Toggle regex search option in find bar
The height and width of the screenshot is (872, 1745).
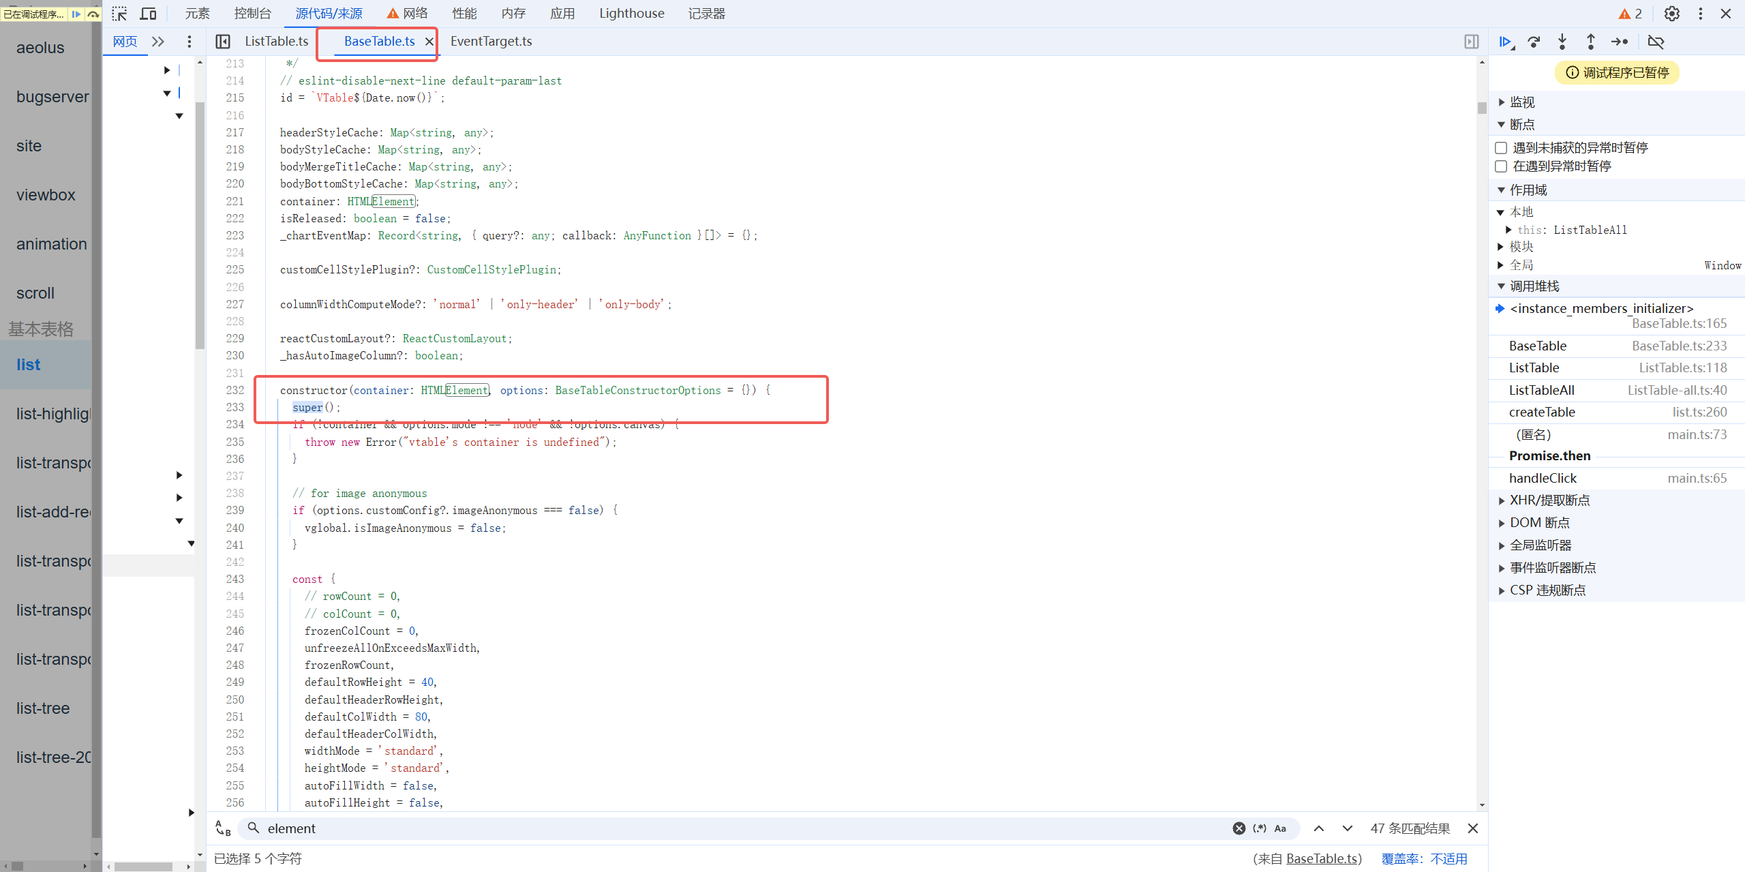click(1259, 828)
